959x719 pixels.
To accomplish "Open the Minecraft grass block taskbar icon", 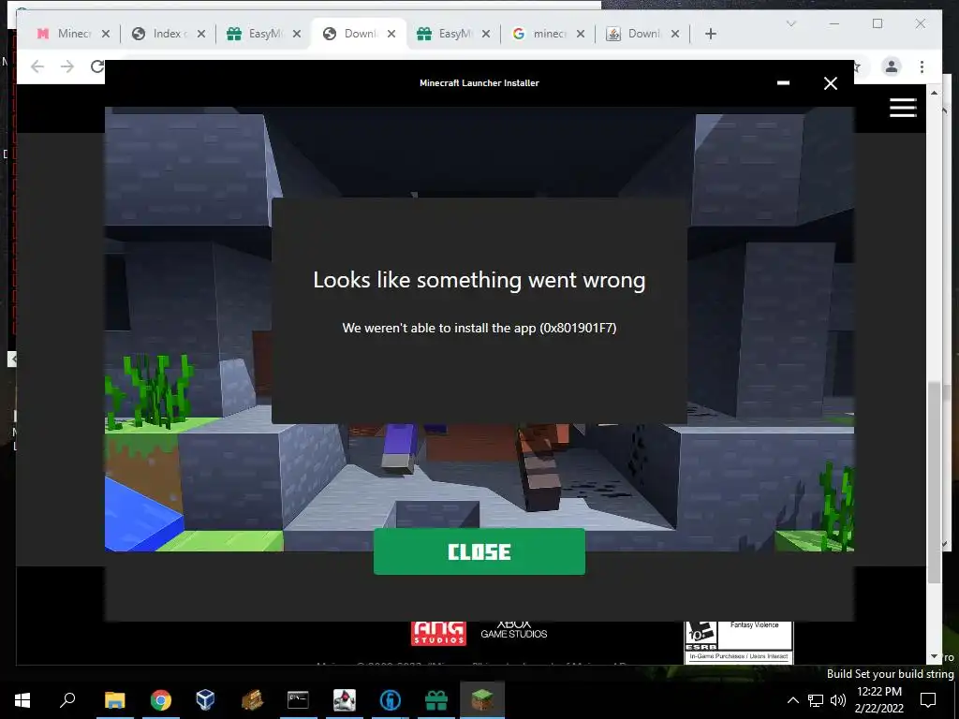I will [482, 698].
